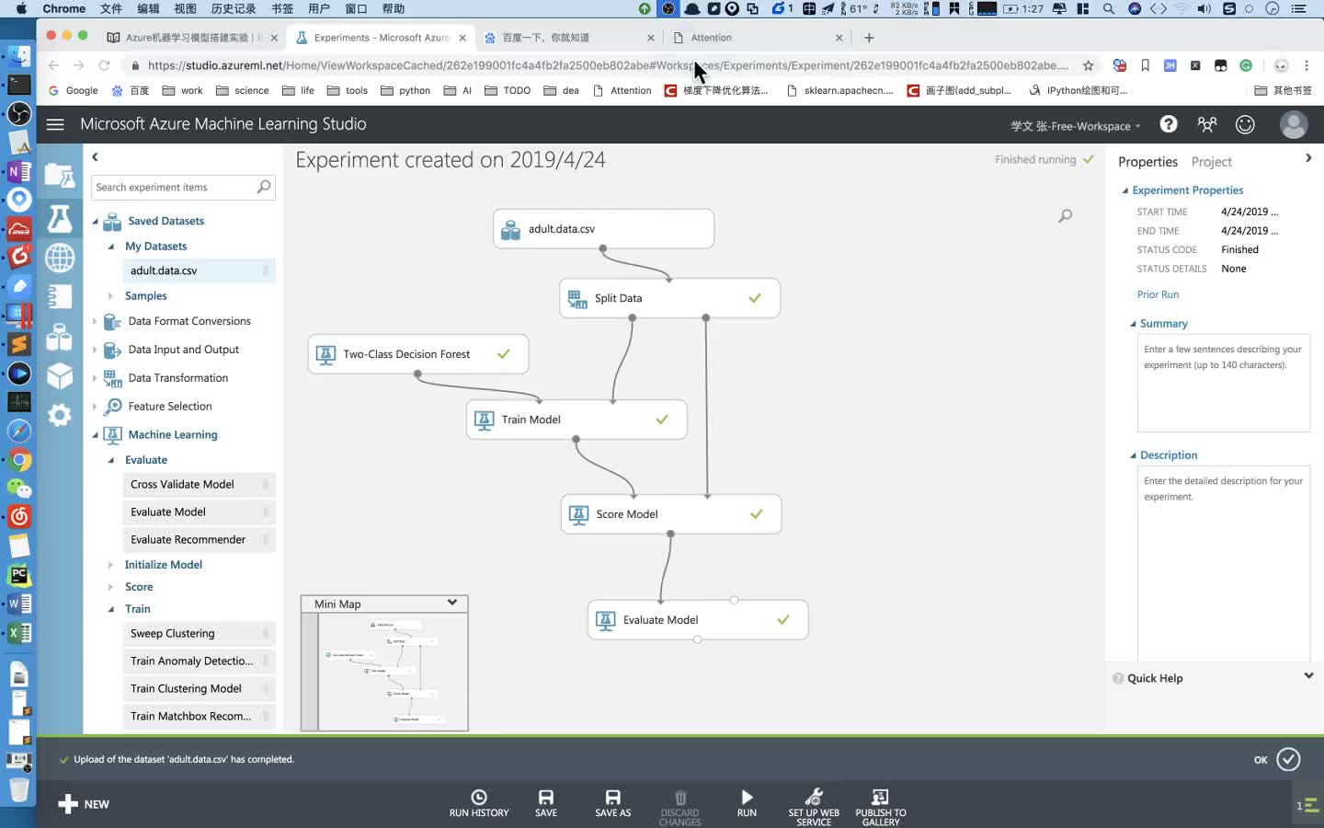Image resolution: width=1324 pixels, height=828 pixels.
Task: Dismiss the notification with OK checkmark
Action: [1288, 759]
